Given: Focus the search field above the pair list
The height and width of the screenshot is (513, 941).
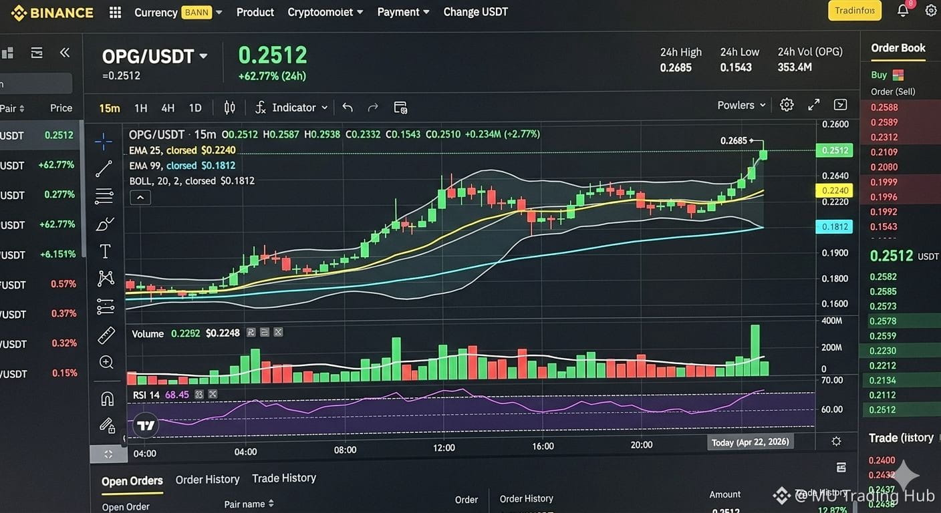Looking at the screenshot, I should (36, 83).
